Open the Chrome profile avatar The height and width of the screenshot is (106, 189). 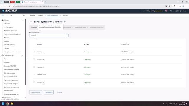pyautogui.click(x=183, y=6)
